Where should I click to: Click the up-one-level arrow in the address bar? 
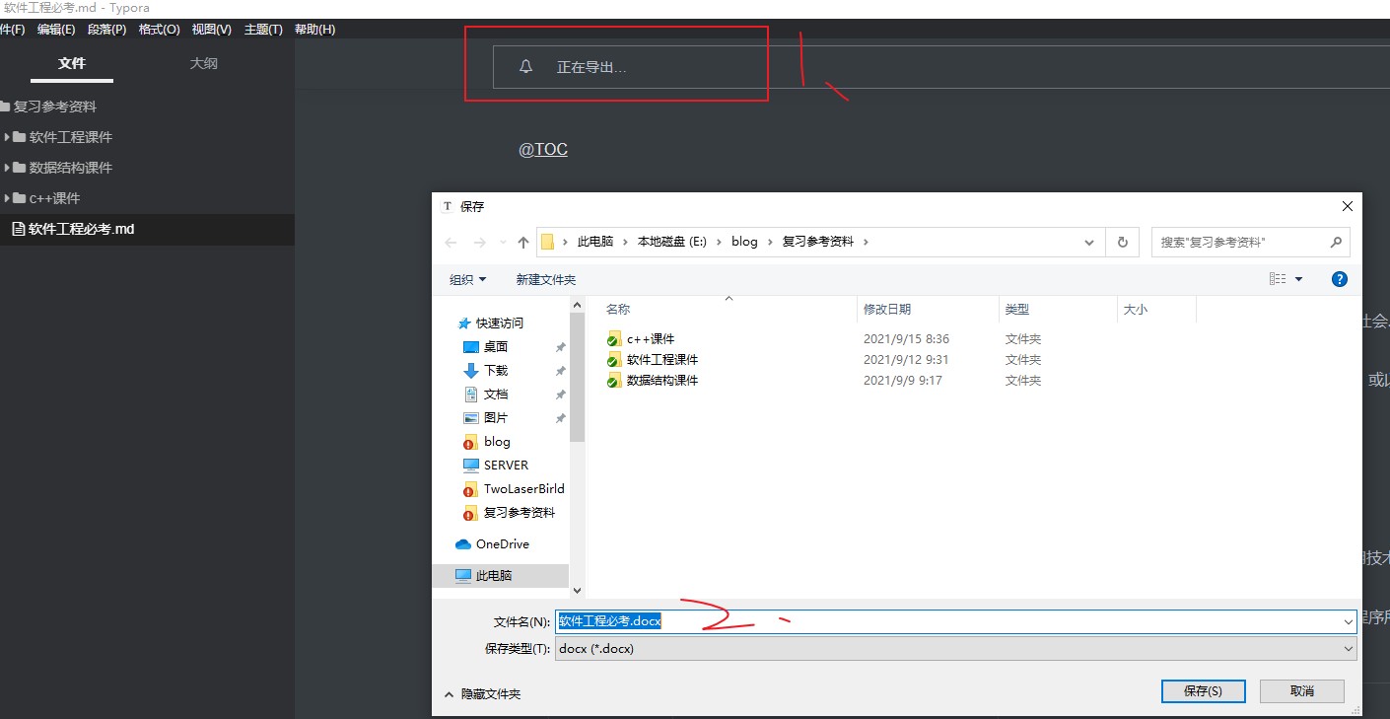click(x=522, y=241)
